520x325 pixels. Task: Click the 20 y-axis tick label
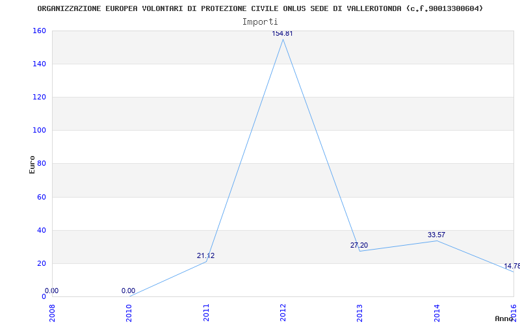[x=41, y=264]
